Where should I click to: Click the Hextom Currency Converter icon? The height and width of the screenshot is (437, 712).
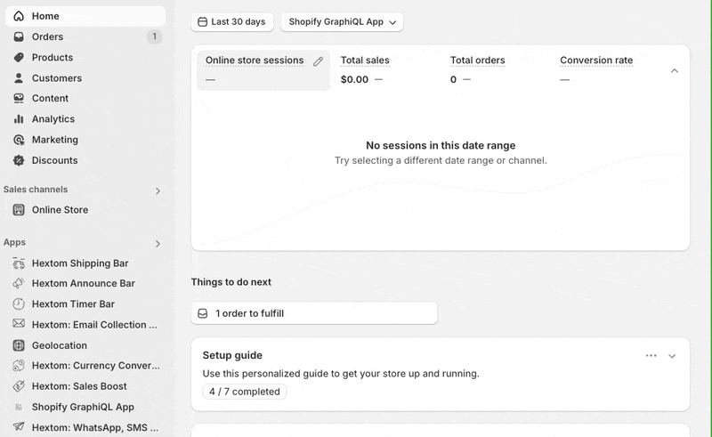pyautogui.click(x=19, y=366)
